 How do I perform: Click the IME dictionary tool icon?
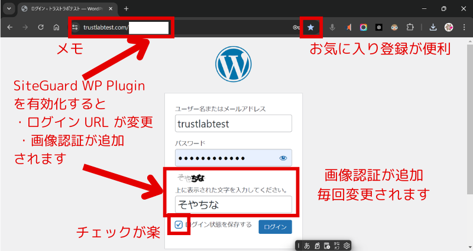click(x=327, y=246)
